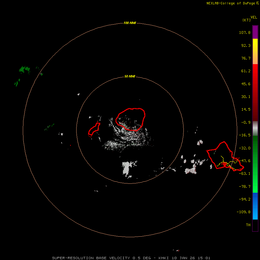
Task: Click the 61.2 velocity scale value
Action: [246, 71]
